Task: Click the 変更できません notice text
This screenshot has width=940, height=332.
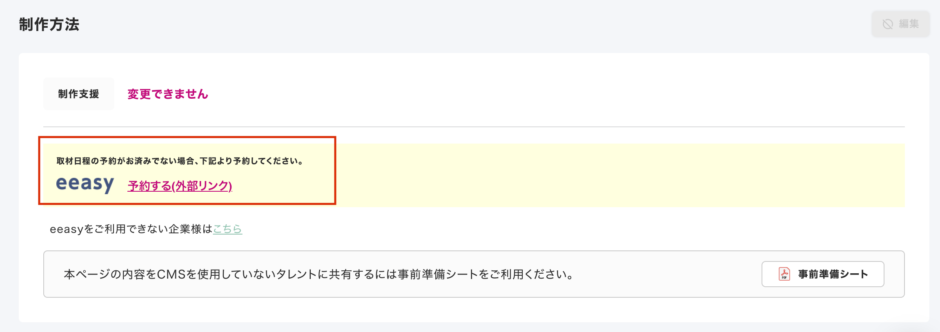Action: tap(167, 94)
